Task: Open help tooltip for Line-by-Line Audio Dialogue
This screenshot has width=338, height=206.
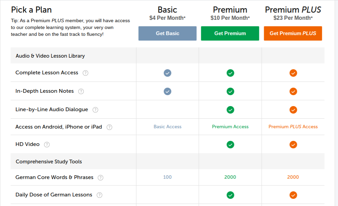Action: click(x=95, y=110)
